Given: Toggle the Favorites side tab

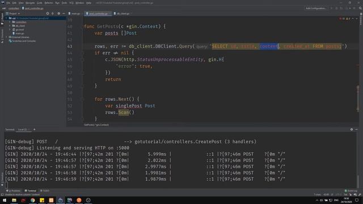Looking at the screenshot, I should pos(2,180).
